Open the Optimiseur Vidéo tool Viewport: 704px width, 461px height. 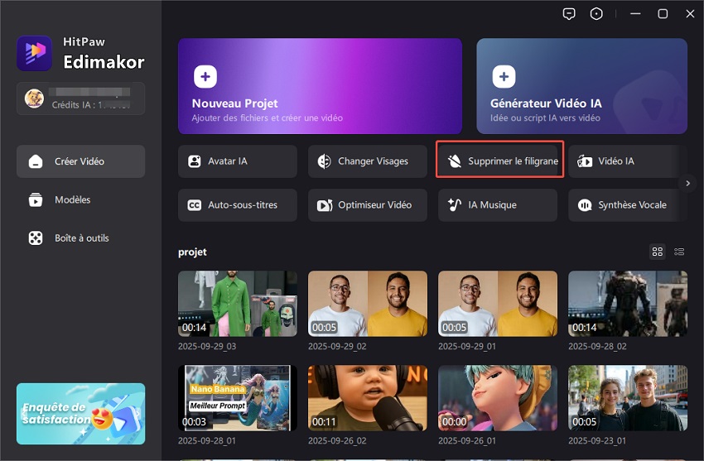pyautogui.click(x=367, y=204)
